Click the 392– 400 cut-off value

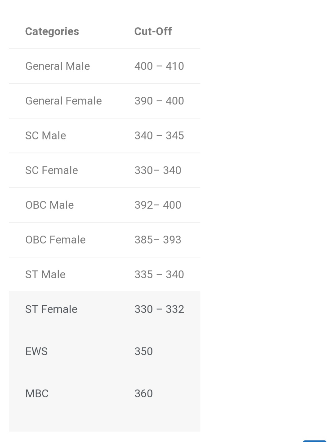click(158, 205)
